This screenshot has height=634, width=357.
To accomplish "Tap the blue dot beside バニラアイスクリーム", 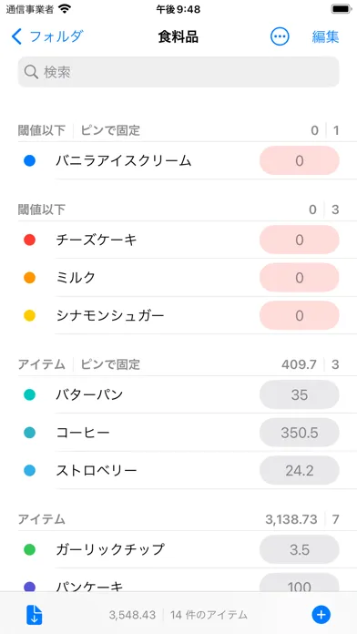I will pyautogui.click(x=29, y=161).
